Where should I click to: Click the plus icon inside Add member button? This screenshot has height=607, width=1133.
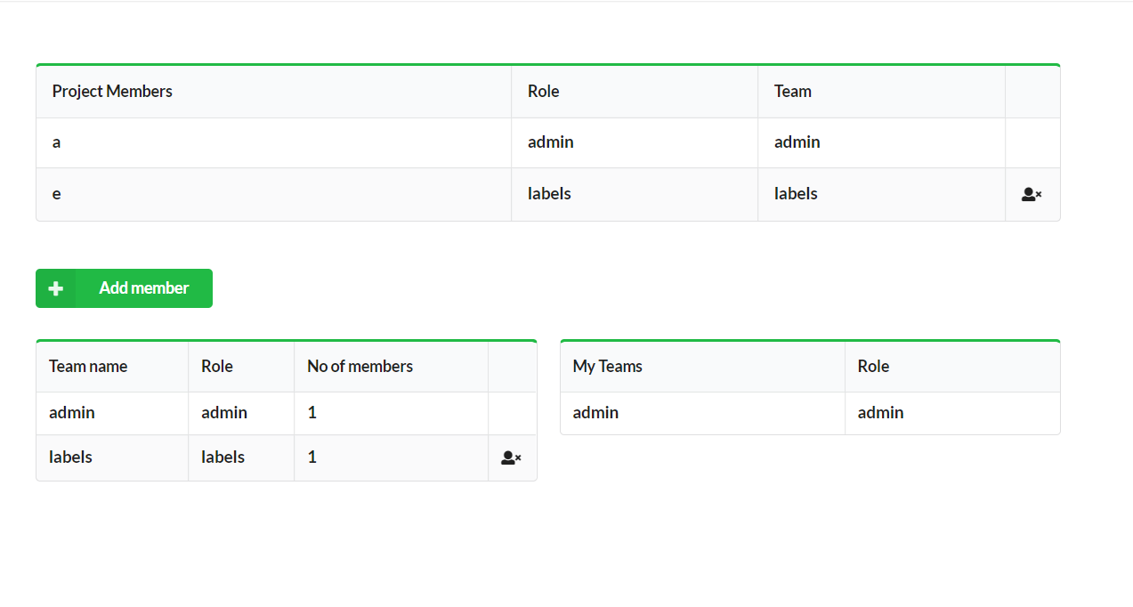(55, 287)
